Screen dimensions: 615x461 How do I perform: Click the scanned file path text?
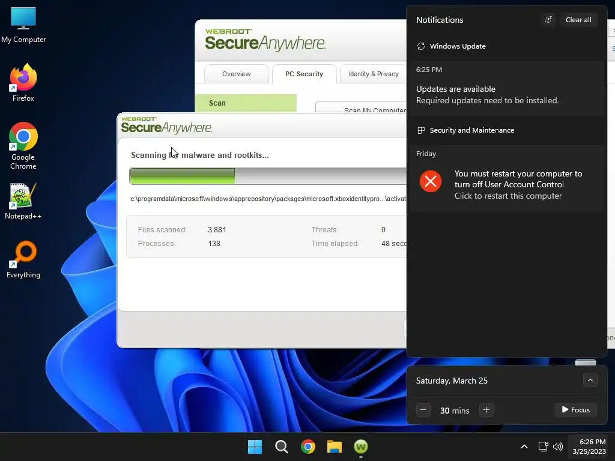tap(268, 199)
